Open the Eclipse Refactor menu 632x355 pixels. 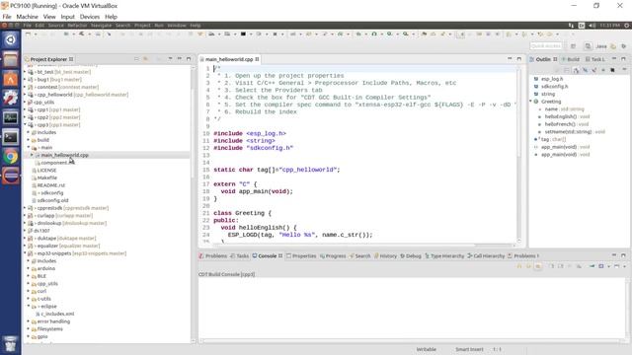77,26
